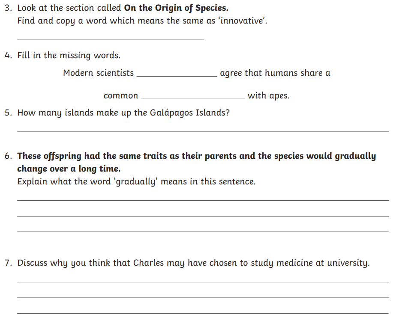
Task: Click the first answer line under question 7
Action: [203, 281]
